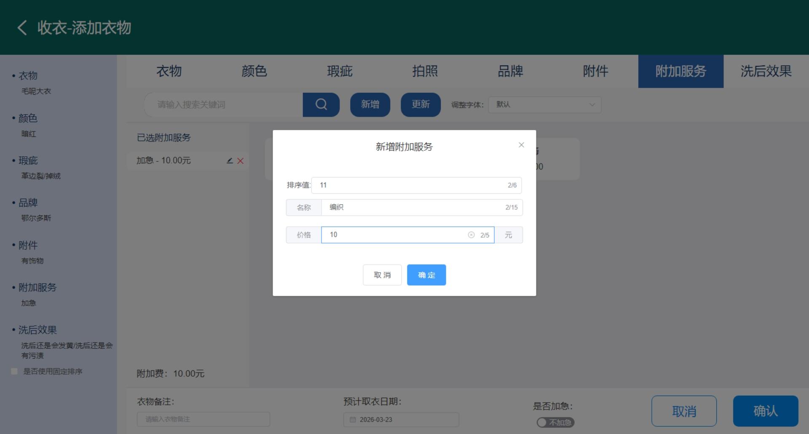Click the 更新 button
Screen dimensions: 809x434
(420, 104)
